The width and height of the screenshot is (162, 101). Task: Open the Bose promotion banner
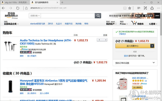134,16
